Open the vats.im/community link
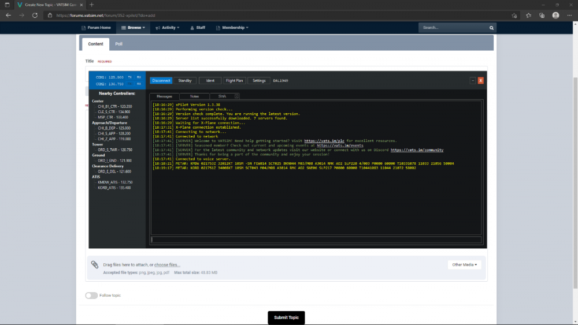 (x=417, y=150)
